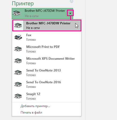Click the Send To OneNote 2013 icon

(x=18, y=73)
